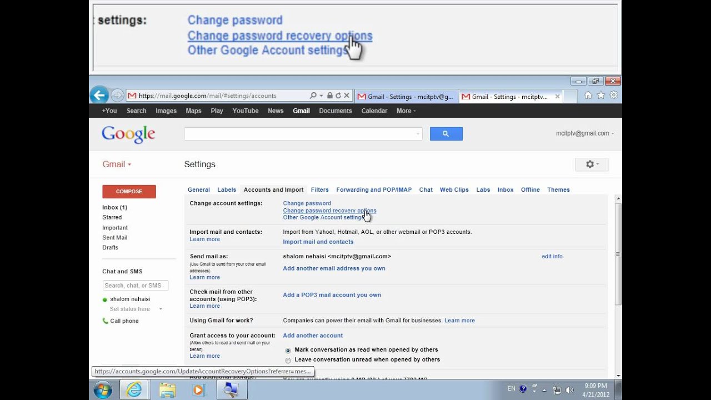Switch to the Themes tab
The width and height of the screenshot is (711, 400).
(558, 189)
